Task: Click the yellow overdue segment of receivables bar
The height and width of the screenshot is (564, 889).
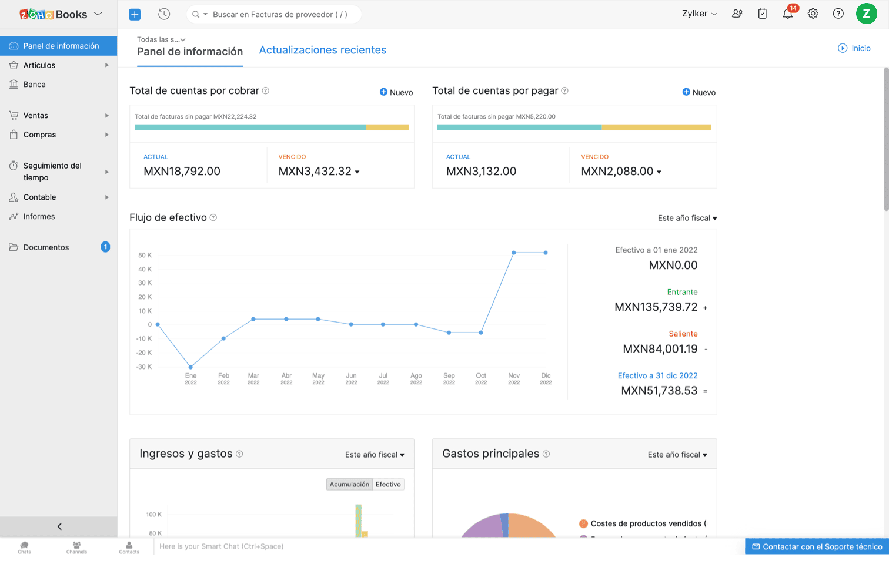Action: click(x=387, y=127)
